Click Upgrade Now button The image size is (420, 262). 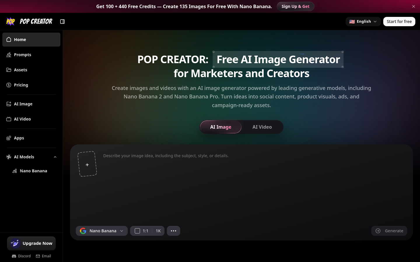point(31,243)
